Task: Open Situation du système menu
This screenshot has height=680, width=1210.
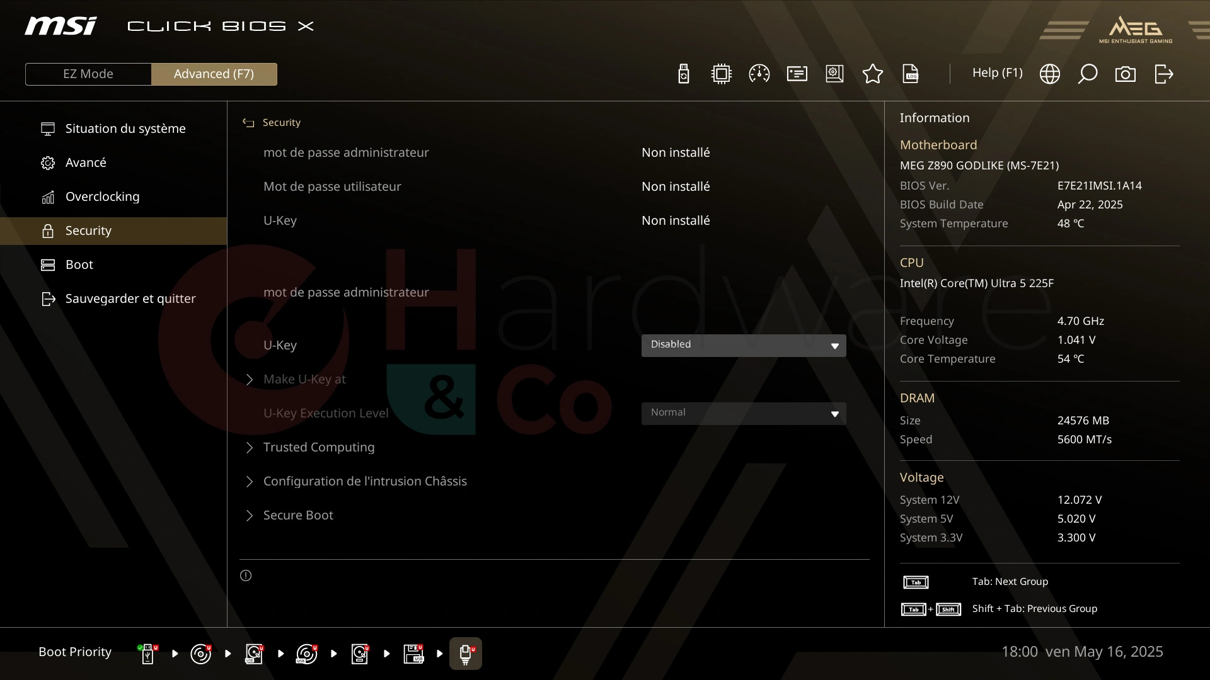Action: [x=113, y=128]
